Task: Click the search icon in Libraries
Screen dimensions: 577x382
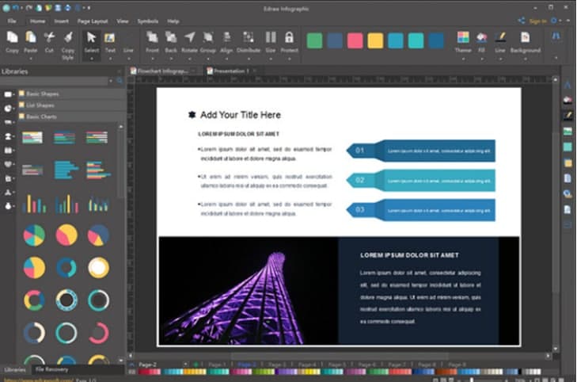Action: [x=120, y=81]
